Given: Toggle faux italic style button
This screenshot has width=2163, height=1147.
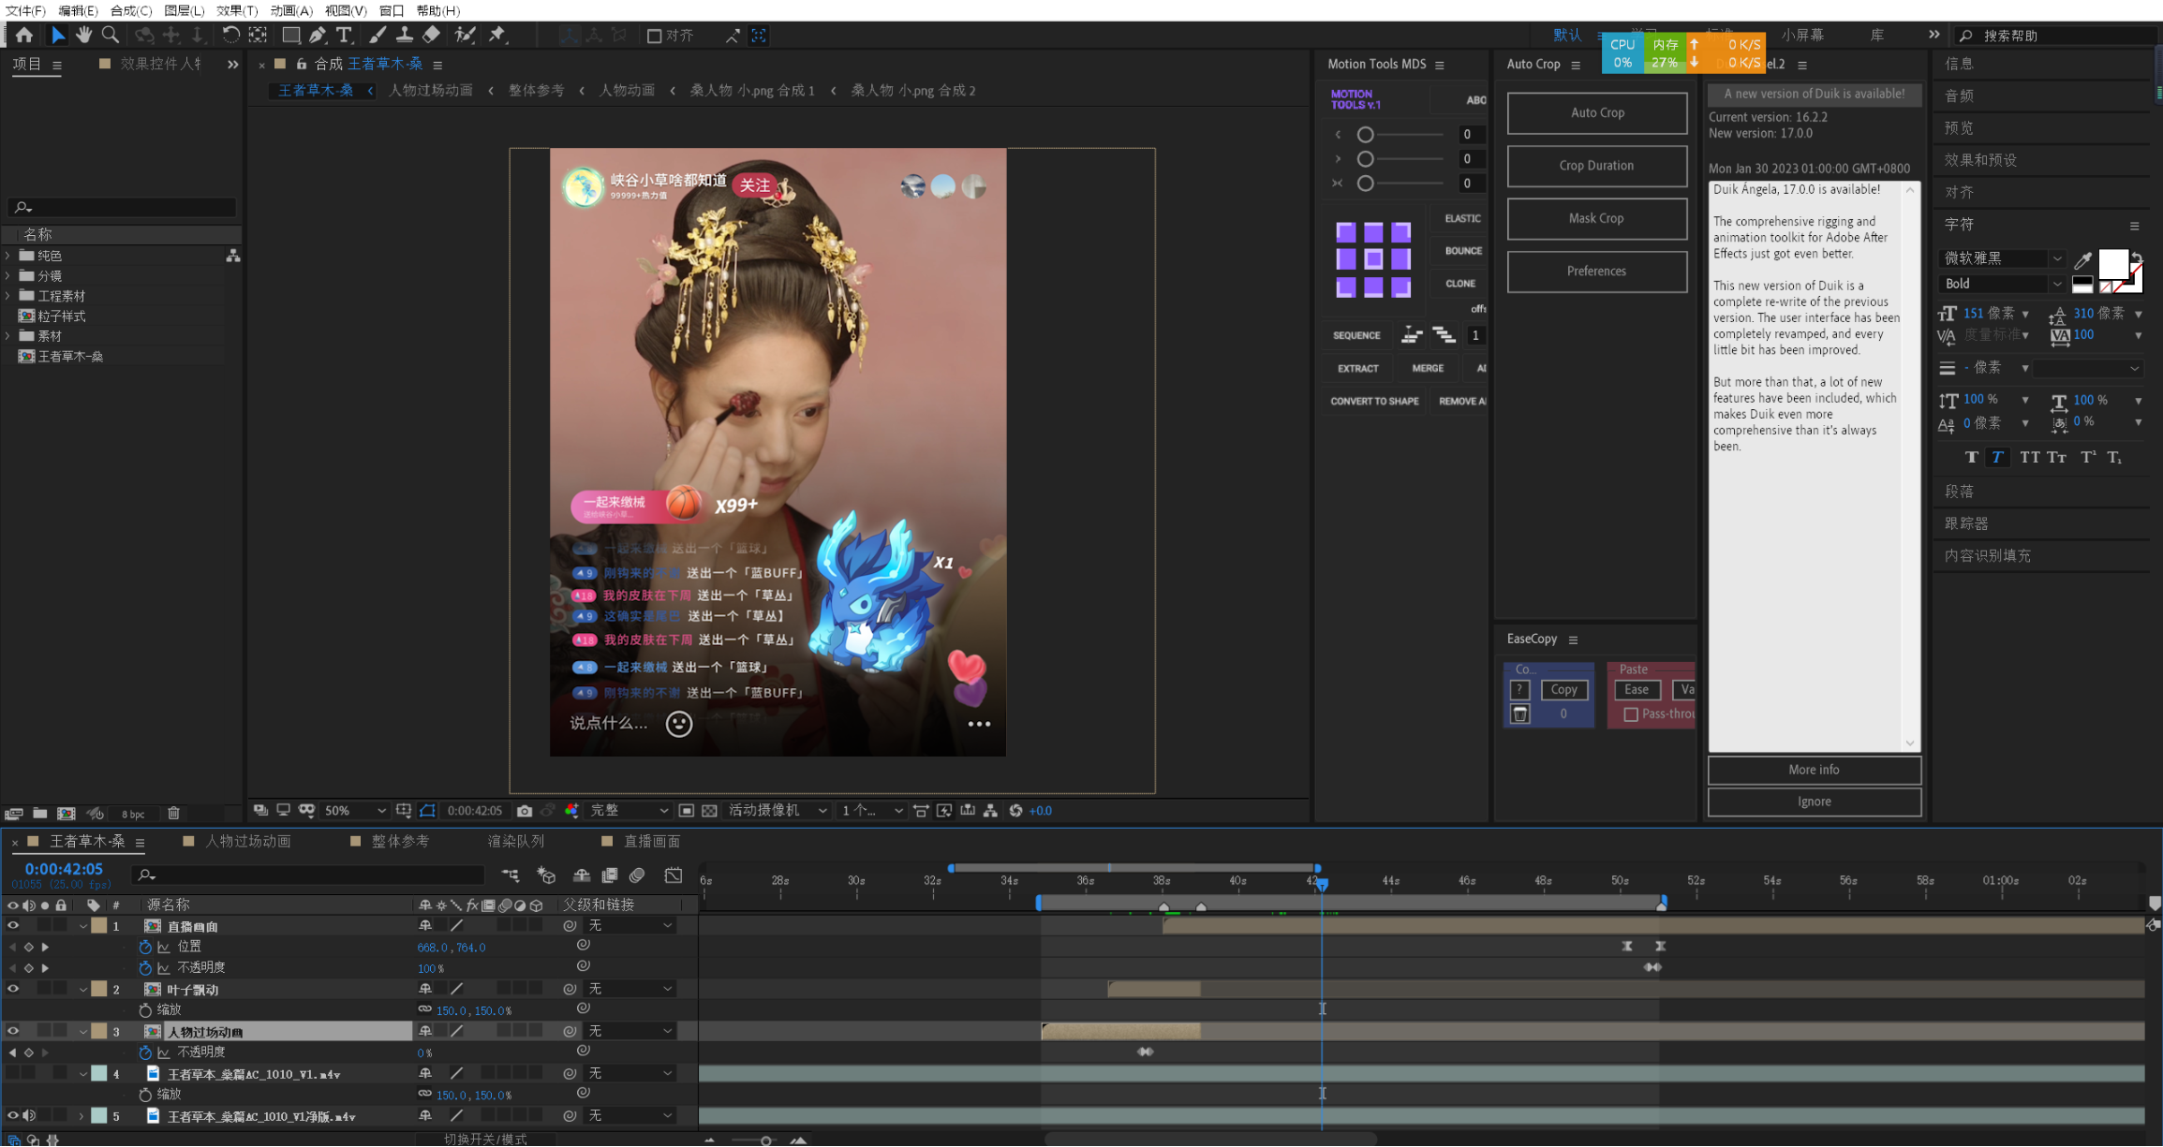Looking at the screenshot, I should click(1997, 457).
